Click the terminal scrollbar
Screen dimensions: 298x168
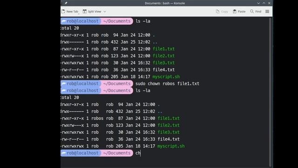(x=270, y=92)
